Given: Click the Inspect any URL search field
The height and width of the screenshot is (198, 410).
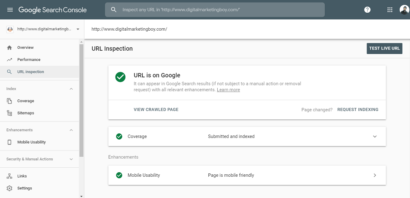Looking at the screenshot, I should pos(215,10).
